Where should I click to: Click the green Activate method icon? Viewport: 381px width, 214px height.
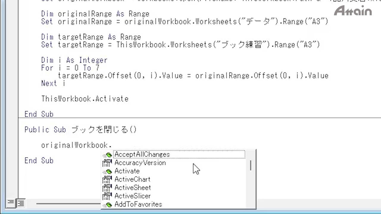point(107,171)
